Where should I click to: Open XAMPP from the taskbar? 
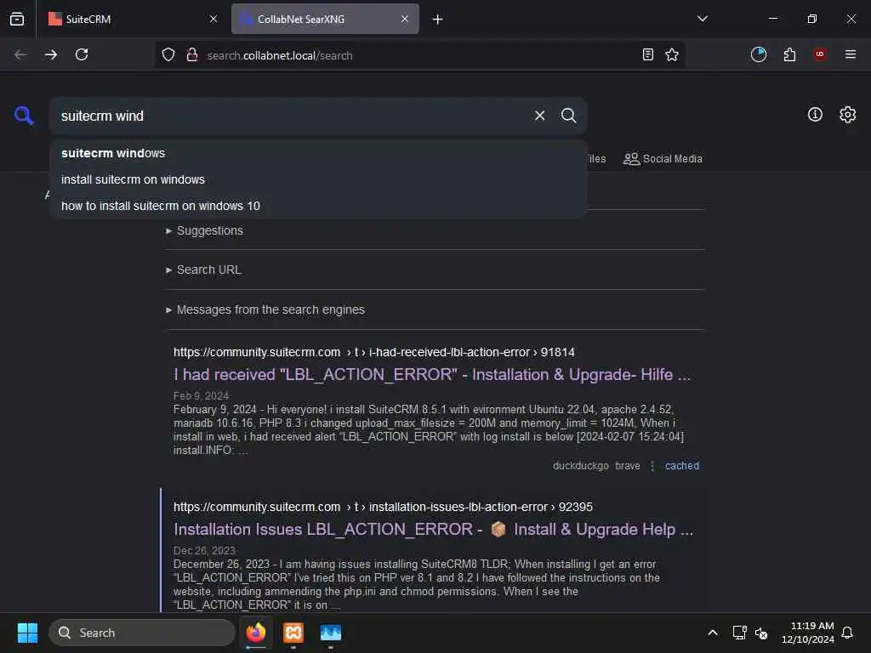pos(293,633)
